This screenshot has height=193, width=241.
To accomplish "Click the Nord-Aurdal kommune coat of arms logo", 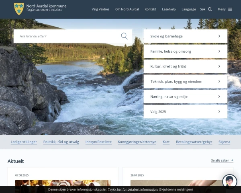I will pyautogui.click(x=19, y=9).
